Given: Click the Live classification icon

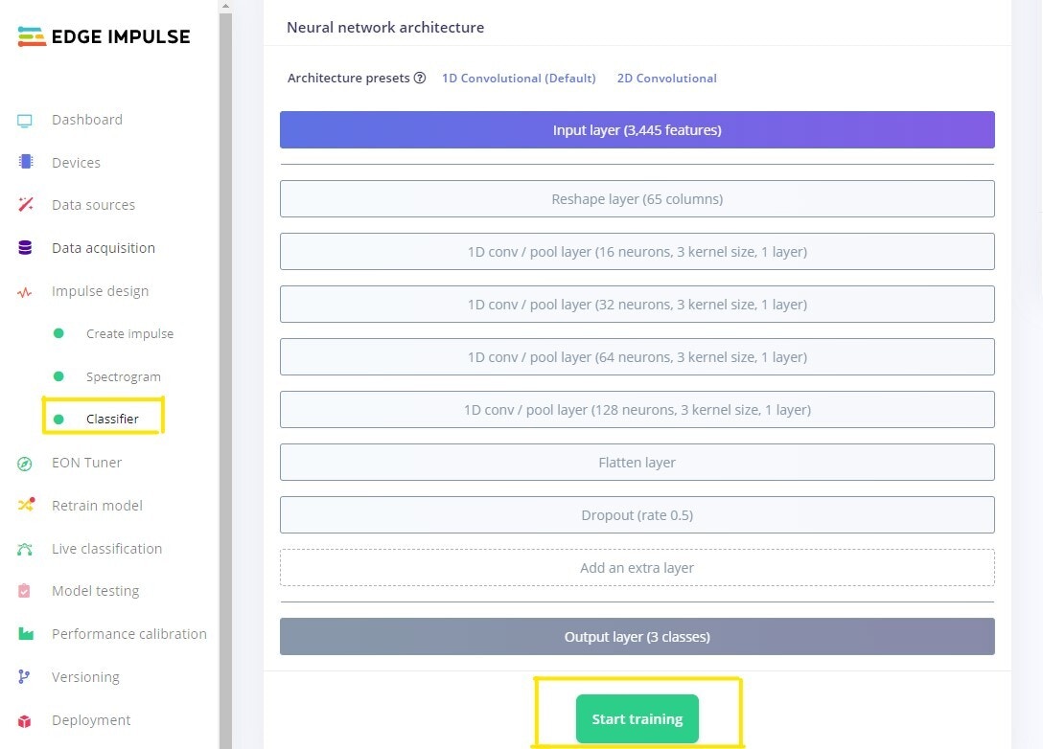Looking at the screenshot, I should tap(25, 549).
